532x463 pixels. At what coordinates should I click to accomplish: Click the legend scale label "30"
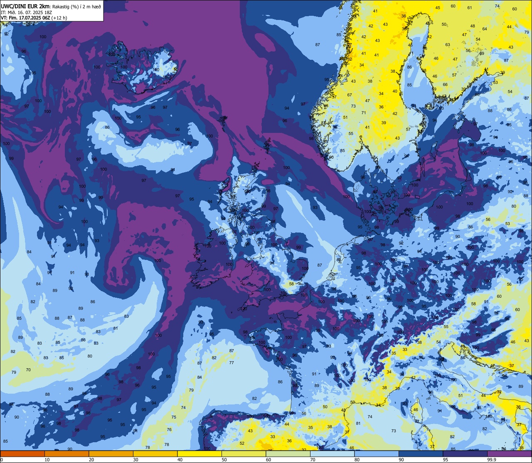coord(135,460)
